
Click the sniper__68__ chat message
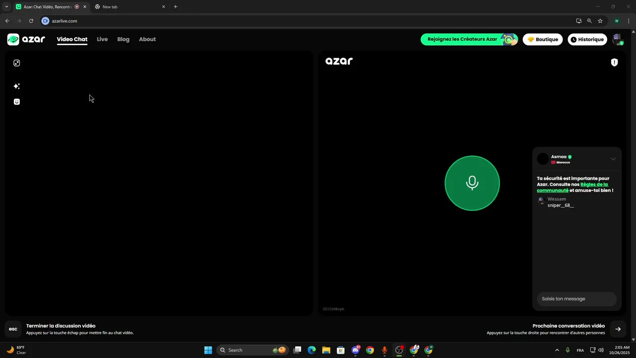tap(560, 205)
